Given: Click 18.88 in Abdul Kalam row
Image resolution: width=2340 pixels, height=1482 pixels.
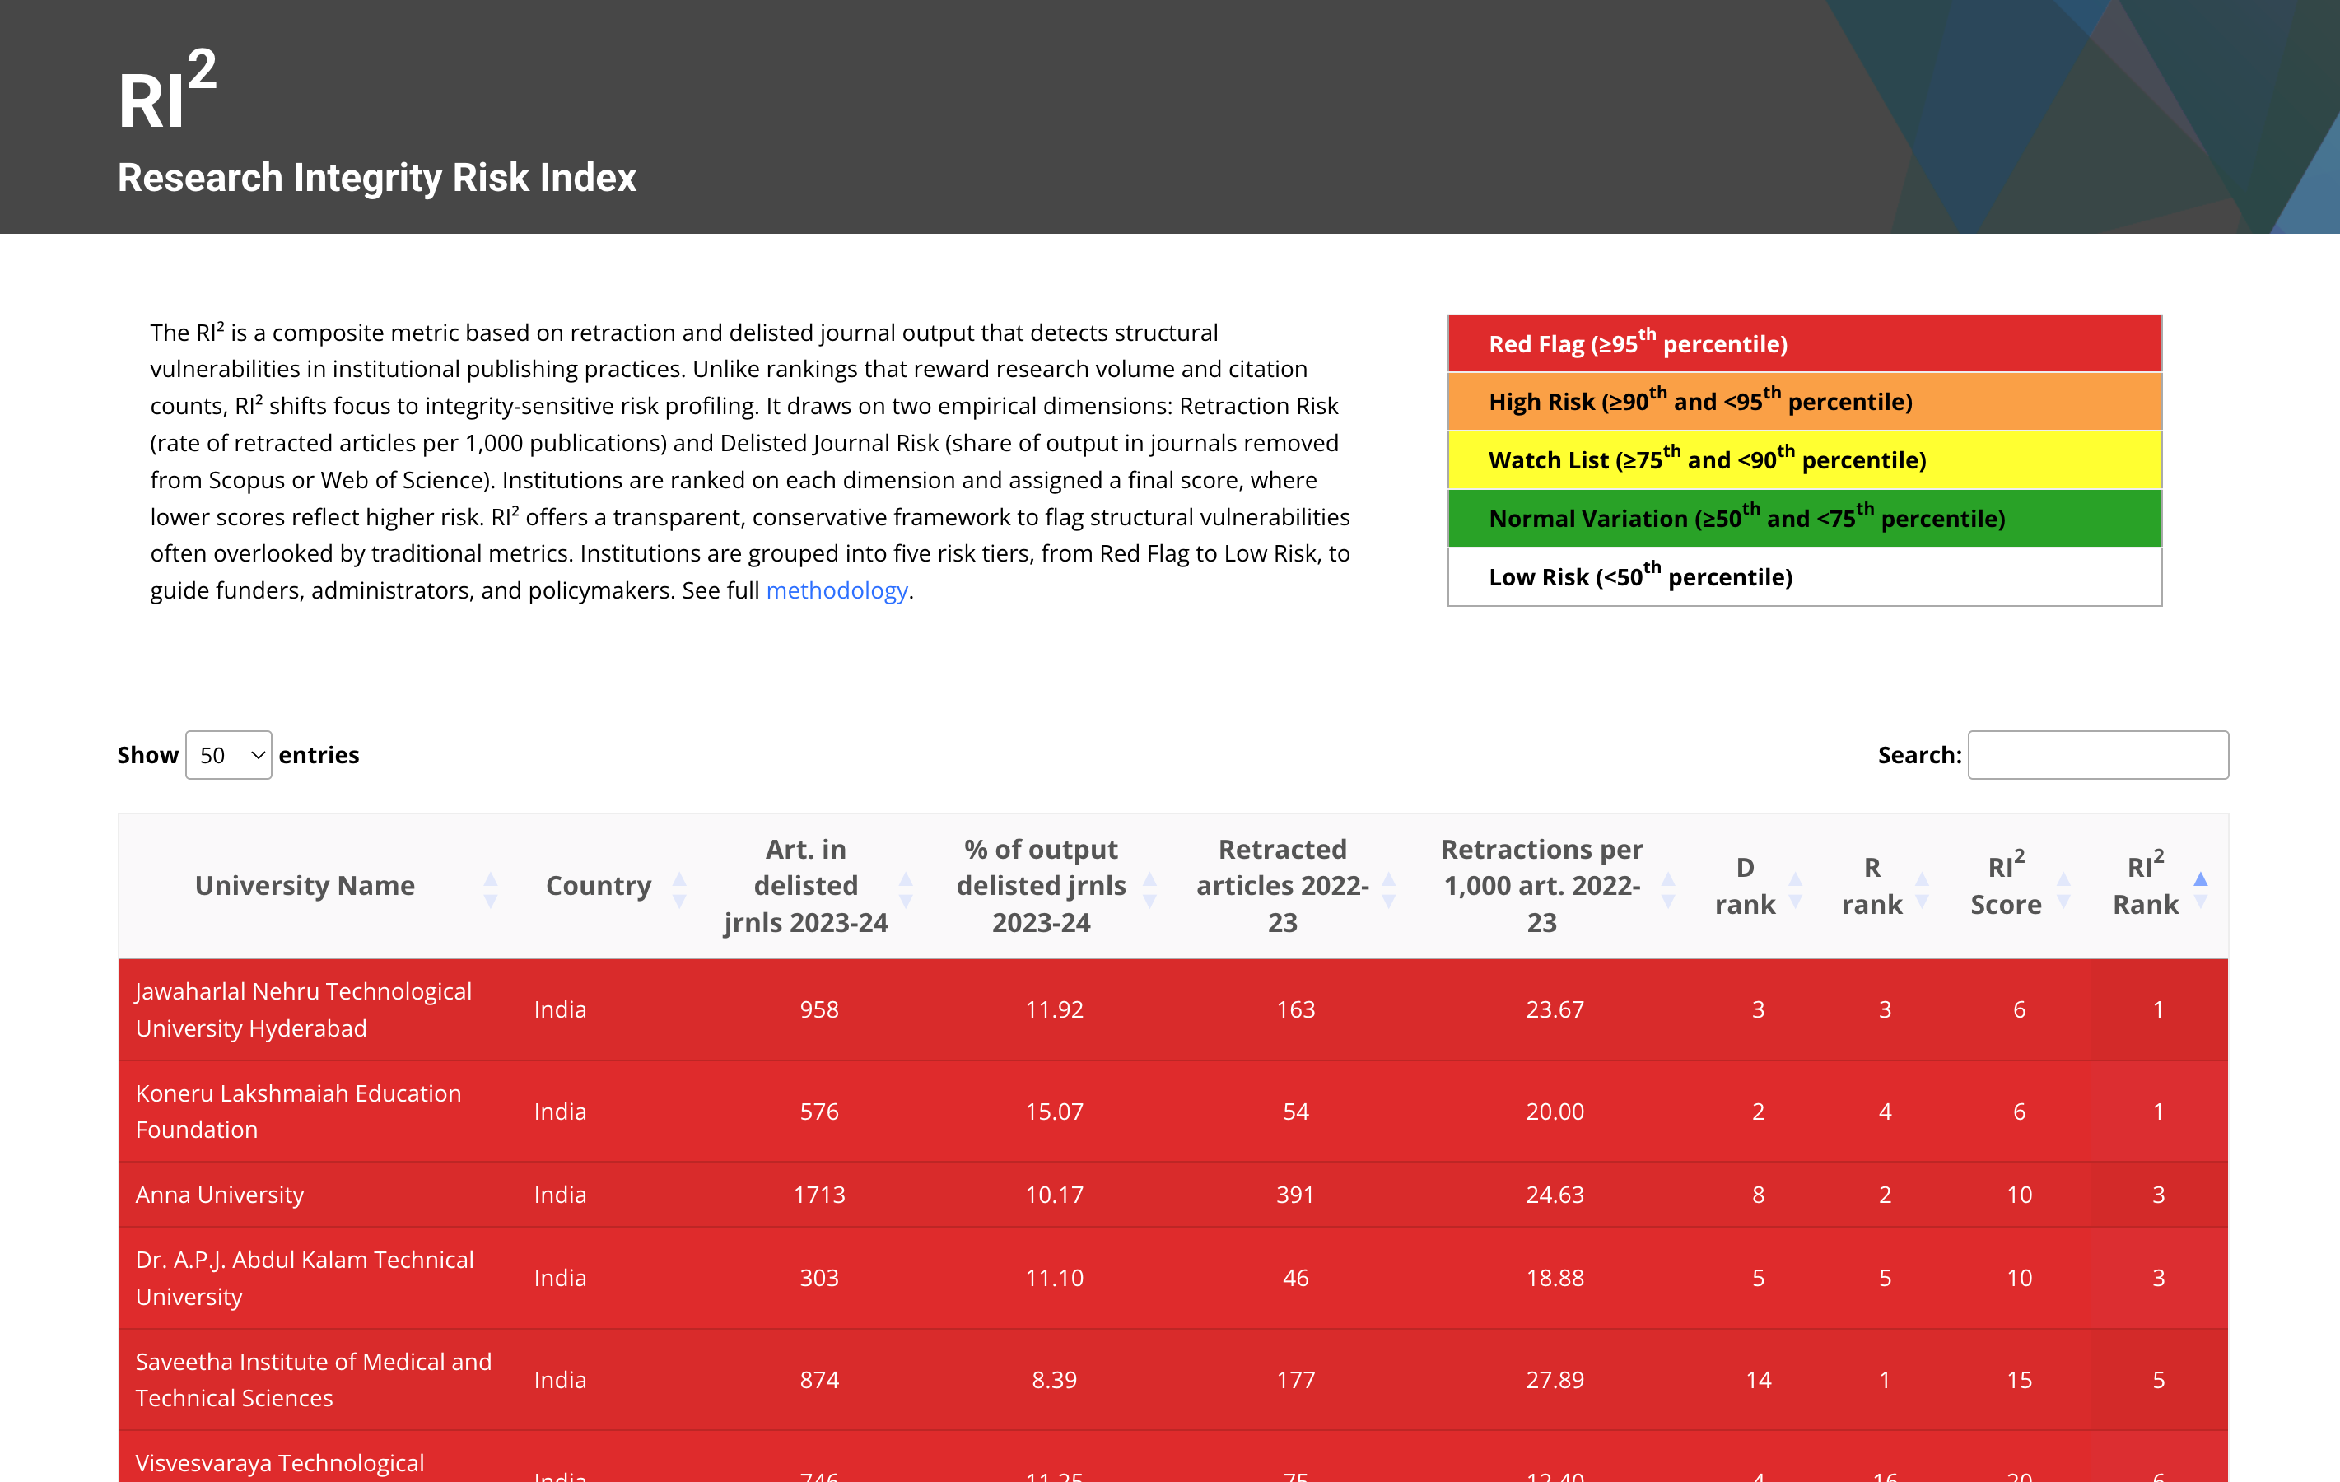Looking at the screenshot, I should point(1555,1278).
